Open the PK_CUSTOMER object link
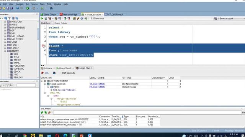Image resolution: width=245 pixels, height=137 pixels. click(97, 87)
